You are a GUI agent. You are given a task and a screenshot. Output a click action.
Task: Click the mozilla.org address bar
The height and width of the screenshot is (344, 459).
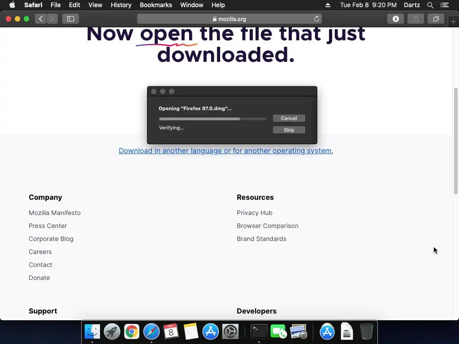click(229, 19)
